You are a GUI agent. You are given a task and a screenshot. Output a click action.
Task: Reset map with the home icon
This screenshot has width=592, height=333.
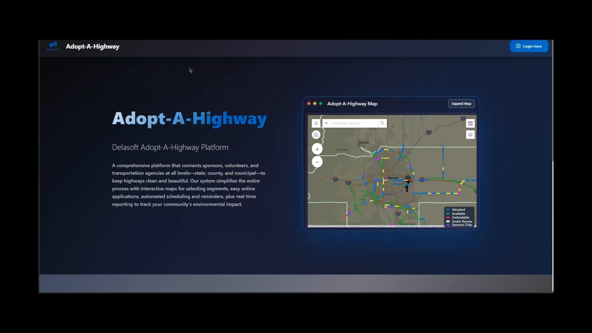click(316, 135)
